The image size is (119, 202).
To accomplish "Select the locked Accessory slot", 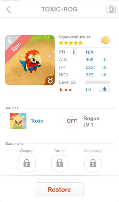I will (93, 164).
